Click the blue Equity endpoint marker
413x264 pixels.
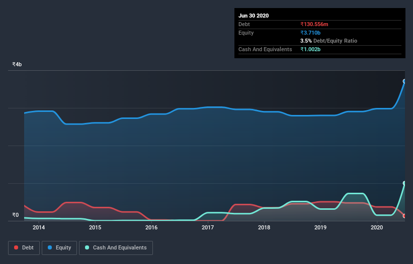(404, 81)
